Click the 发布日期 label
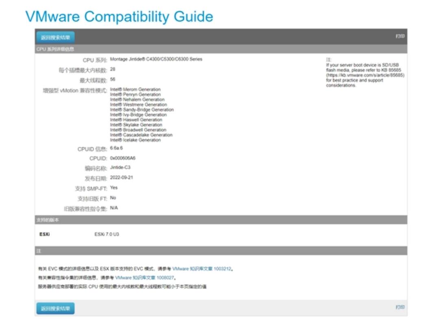426x329 pixels. click(x=96, y=179)
